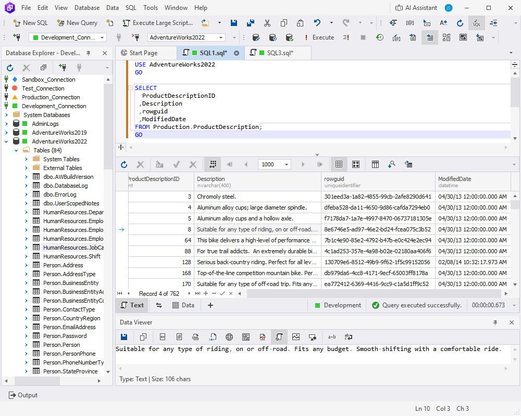Toggle word wrap in the Data Viewer
The height and width of the screenshot is (416, 521).
349,337
